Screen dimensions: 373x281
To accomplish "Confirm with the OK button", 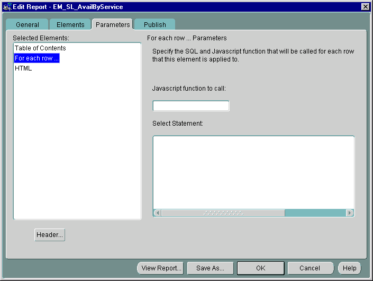I will pyautogui.click(x=261, y=268).
